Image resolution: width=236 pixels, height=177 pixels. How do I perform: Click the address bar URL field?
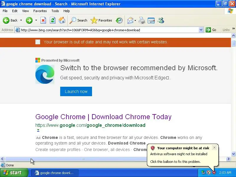(109, 30)
